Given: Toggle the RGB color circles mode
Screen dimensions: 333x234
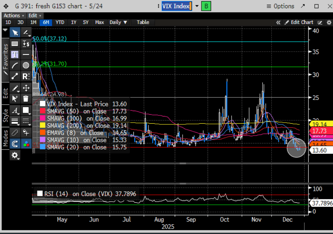Looking at the screenshot, I should pyautogui.click(x=26, y=144).
